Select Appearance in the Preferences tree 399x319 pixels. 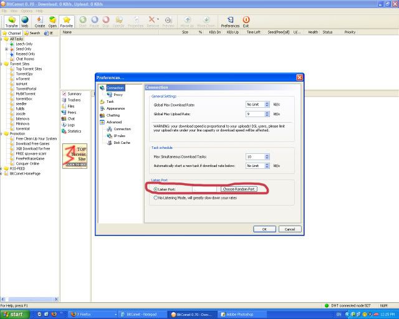(x=115, y=108)
